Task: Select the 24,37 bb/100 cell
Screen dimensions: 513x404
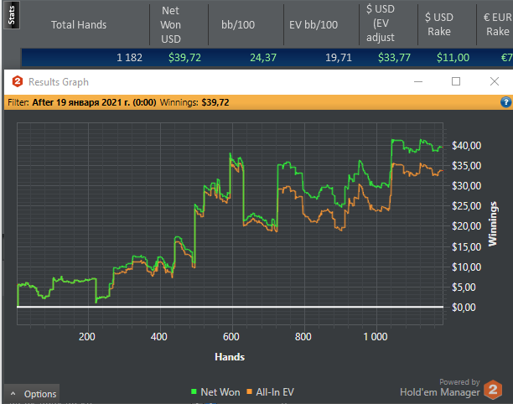Action: (x=263, y=58)
